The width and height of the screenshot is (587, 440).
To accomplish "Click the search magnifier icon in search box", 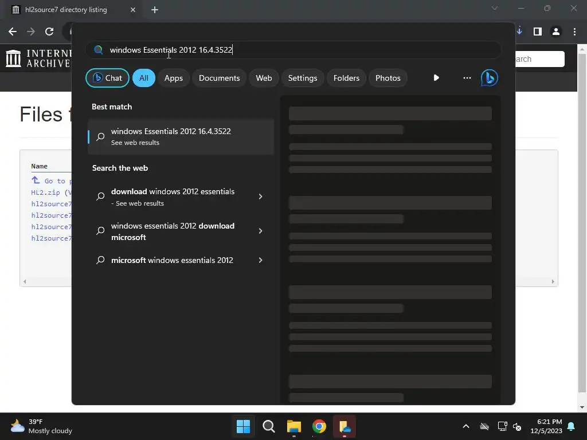I will click(x=99, y=50).
